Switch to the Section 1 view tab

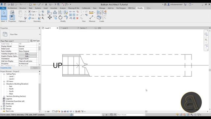point(83,28)
